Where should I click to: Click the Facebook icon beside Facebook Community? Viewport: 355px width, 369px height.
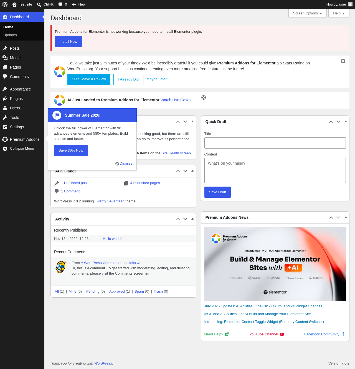(343, 334)
